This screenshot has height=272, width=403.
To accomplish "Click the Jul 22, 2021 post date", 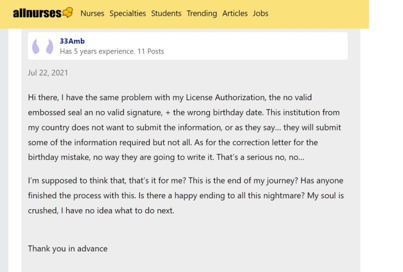I will coord(48,73).
